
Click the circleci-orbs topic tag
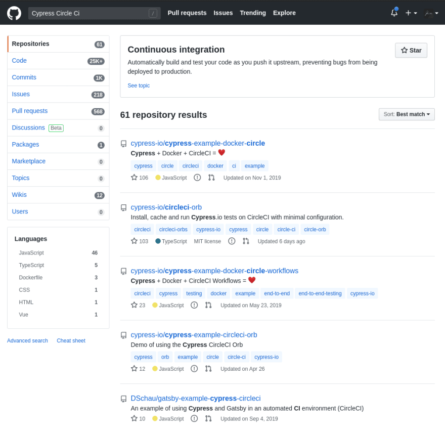click(173, 230)
